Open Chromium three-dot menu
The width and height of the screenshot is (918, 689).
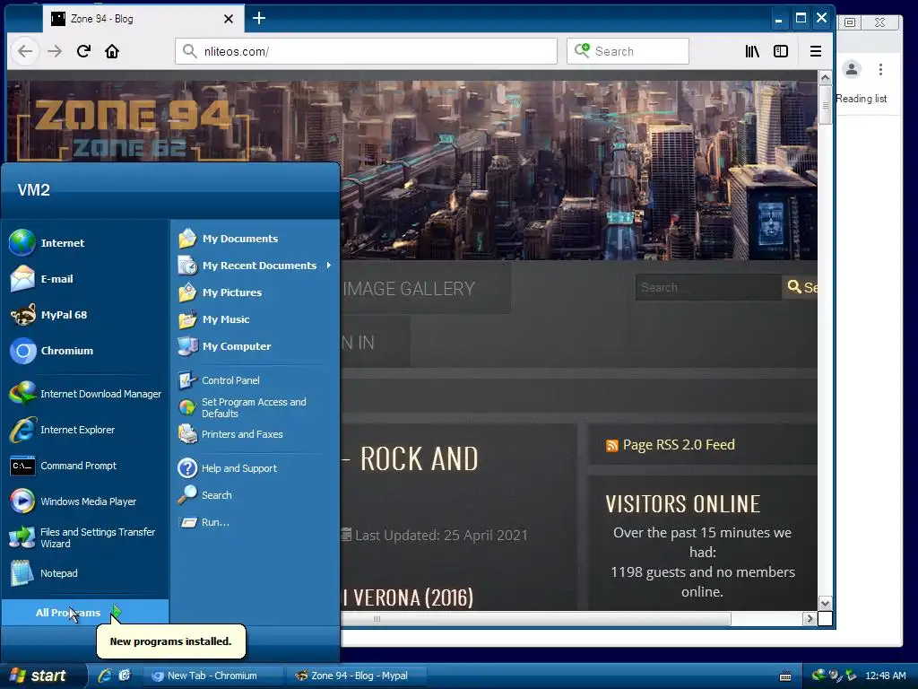click(880, 69)
